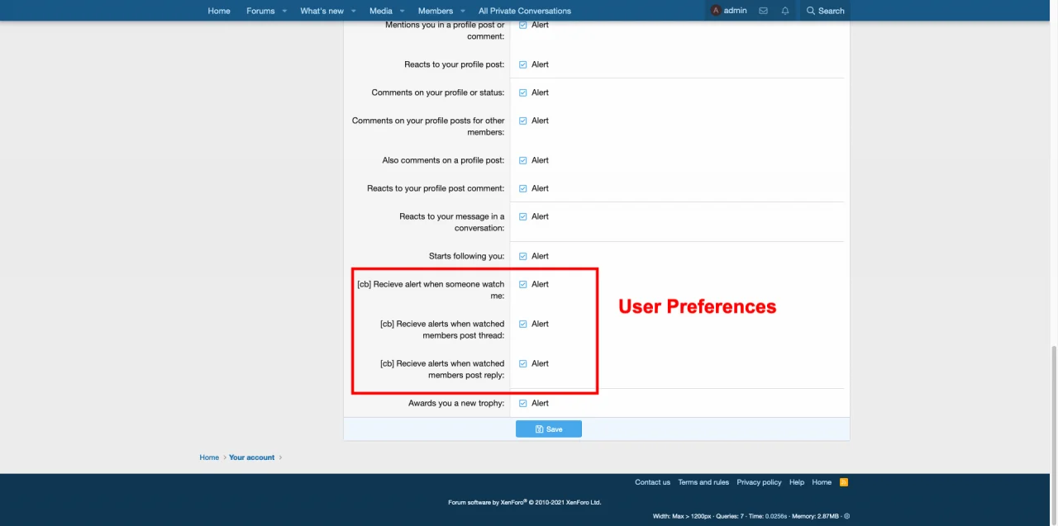Toggle Alert for watched members post thread

click(x=522, y=324)
